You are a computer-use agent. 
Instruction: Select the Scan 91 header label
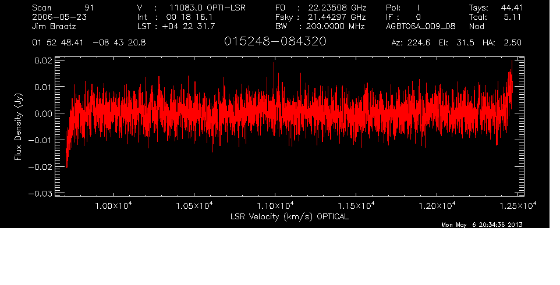(x=63, y=8)
